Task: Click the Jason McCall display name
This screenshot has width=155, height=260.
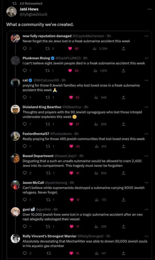Action: 33,183
